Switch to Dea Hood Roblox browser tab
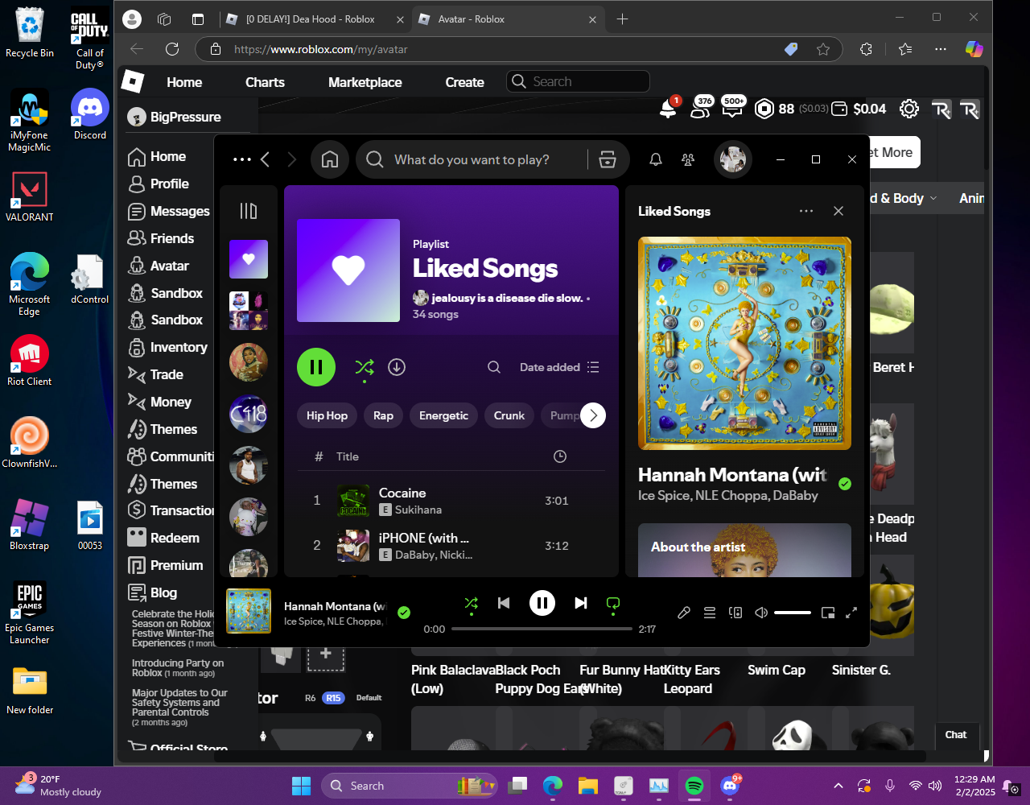 tap(314, 19)
